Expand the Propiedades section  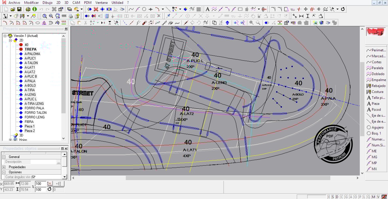4,167
